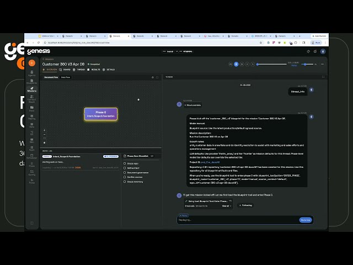Select the Phase 0 flow node
The width and height of the screenshot is (353, 265).
click(x=101, y=114)
